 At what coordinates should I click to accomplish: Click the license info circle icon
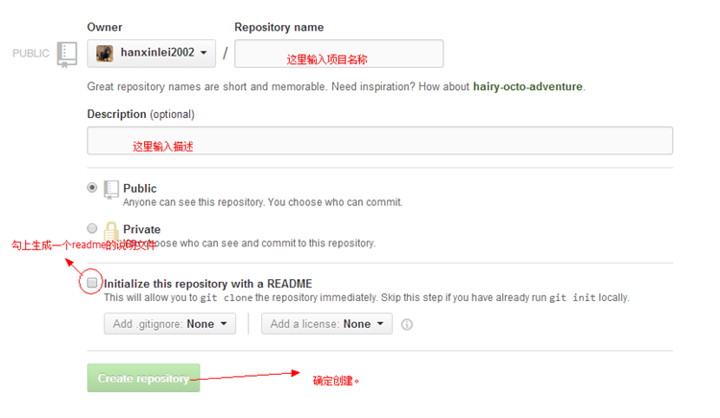pos(407,324)
